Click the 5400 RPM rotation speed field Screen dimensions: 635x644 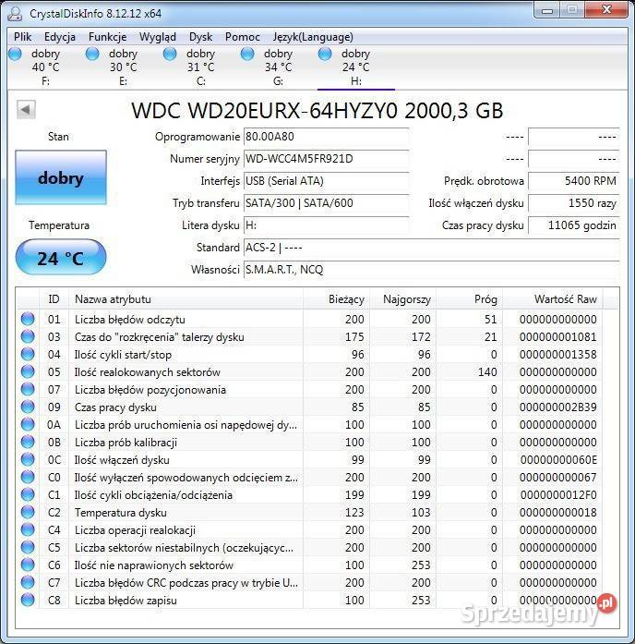coord(573,181)
